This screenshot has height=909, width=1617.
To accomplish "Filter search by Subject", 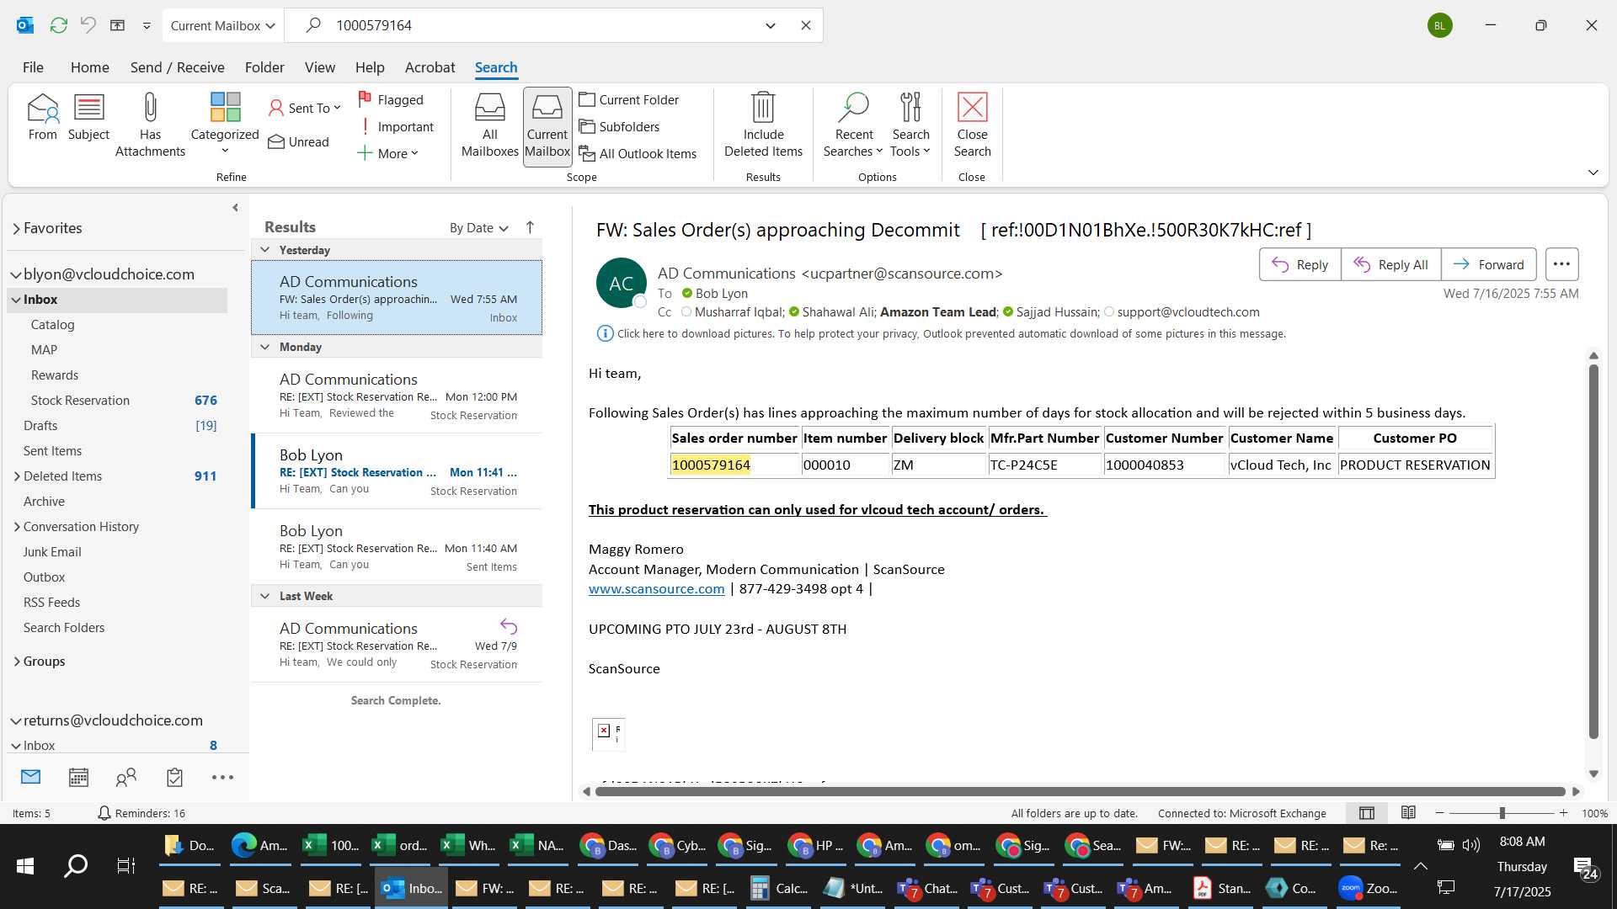I will coord(88,118).
